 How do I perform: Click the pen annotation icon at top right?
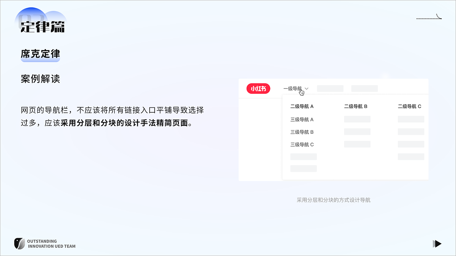point(438,16)
